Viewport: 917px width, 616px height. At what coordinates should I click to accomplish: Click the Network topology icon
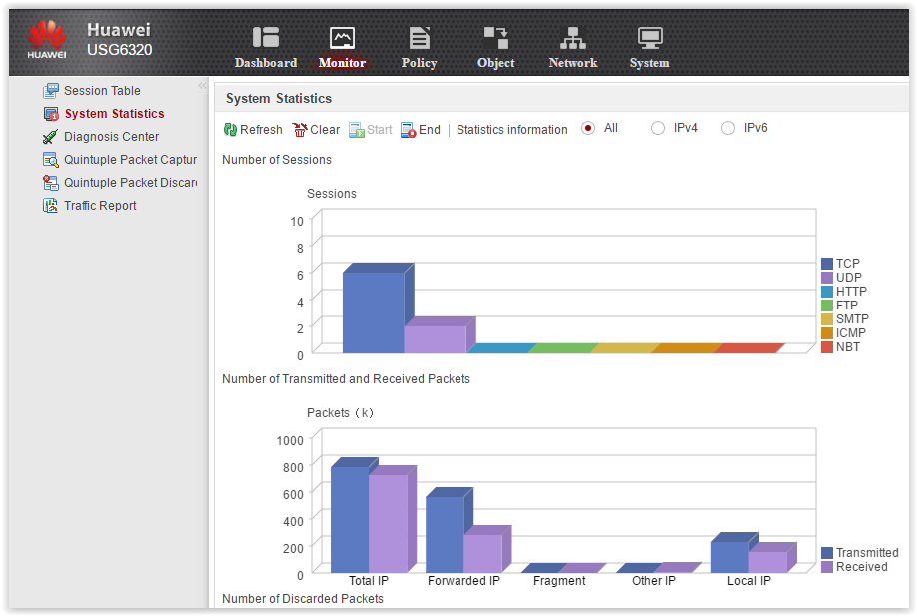[573, 37]
